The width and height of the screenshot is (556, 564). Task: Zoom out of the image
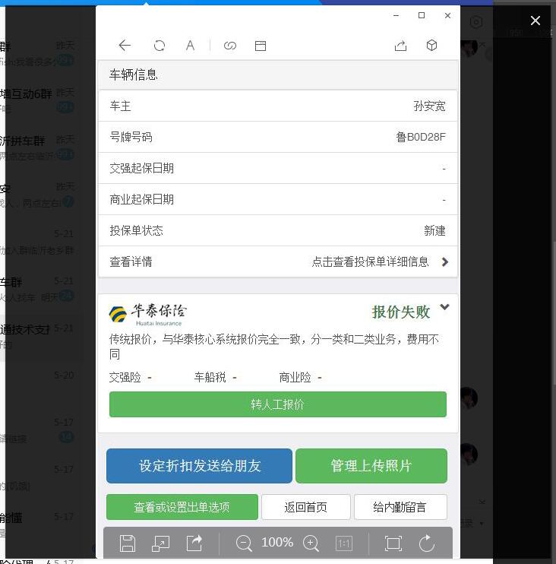[244, 543]
